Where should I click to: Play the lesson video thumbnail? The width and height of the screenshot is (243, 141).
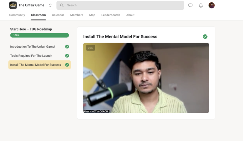point(146,78)
